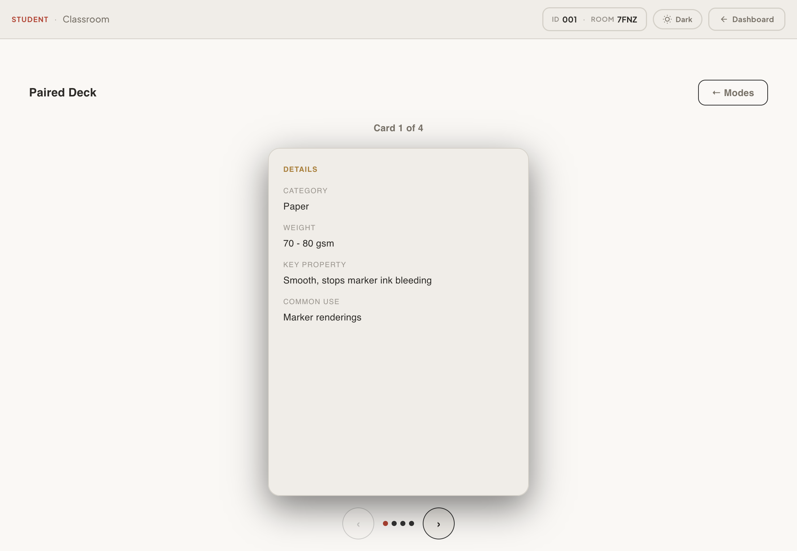This screenshot has width=797, height=551.
Task: Toggle Dark mode
Action: click(677, 20)
